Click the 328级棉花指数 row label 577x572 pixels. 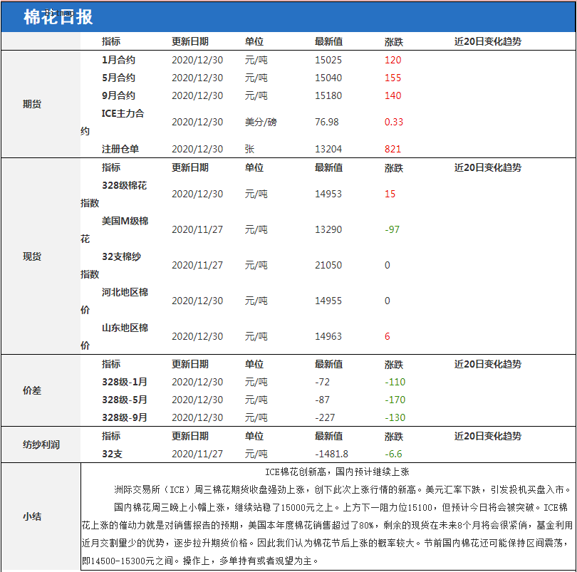pyautogui.click(x=114, y=194)
